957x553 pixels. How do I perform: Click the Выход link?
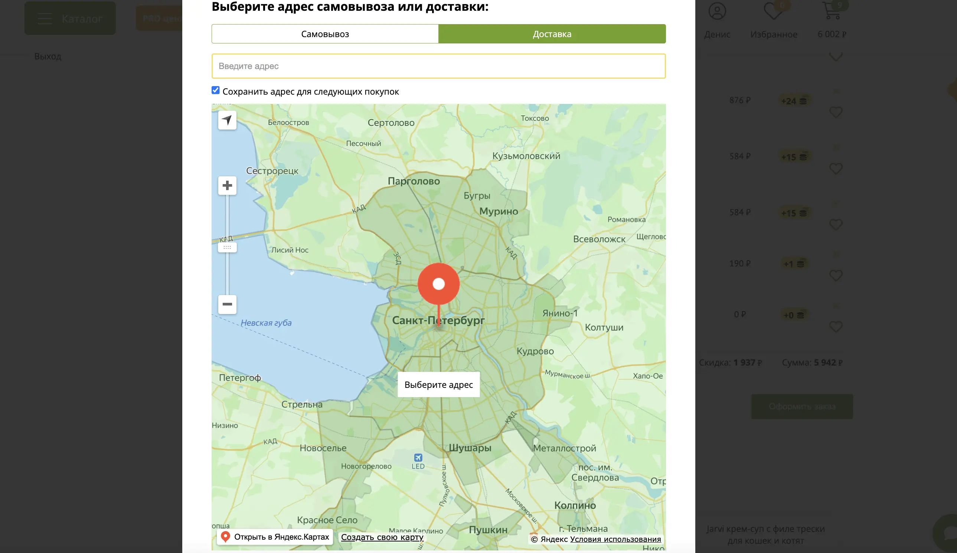click(x=48, y=56)
